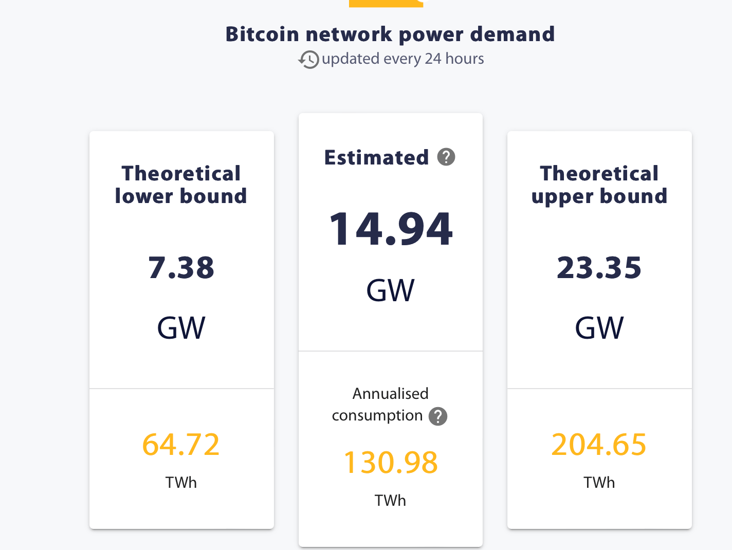Image resolution: width=732 pixels, height=550 pixels.
Task: Select the 130.98 annualised figure
Action: [x=390, y=462]
